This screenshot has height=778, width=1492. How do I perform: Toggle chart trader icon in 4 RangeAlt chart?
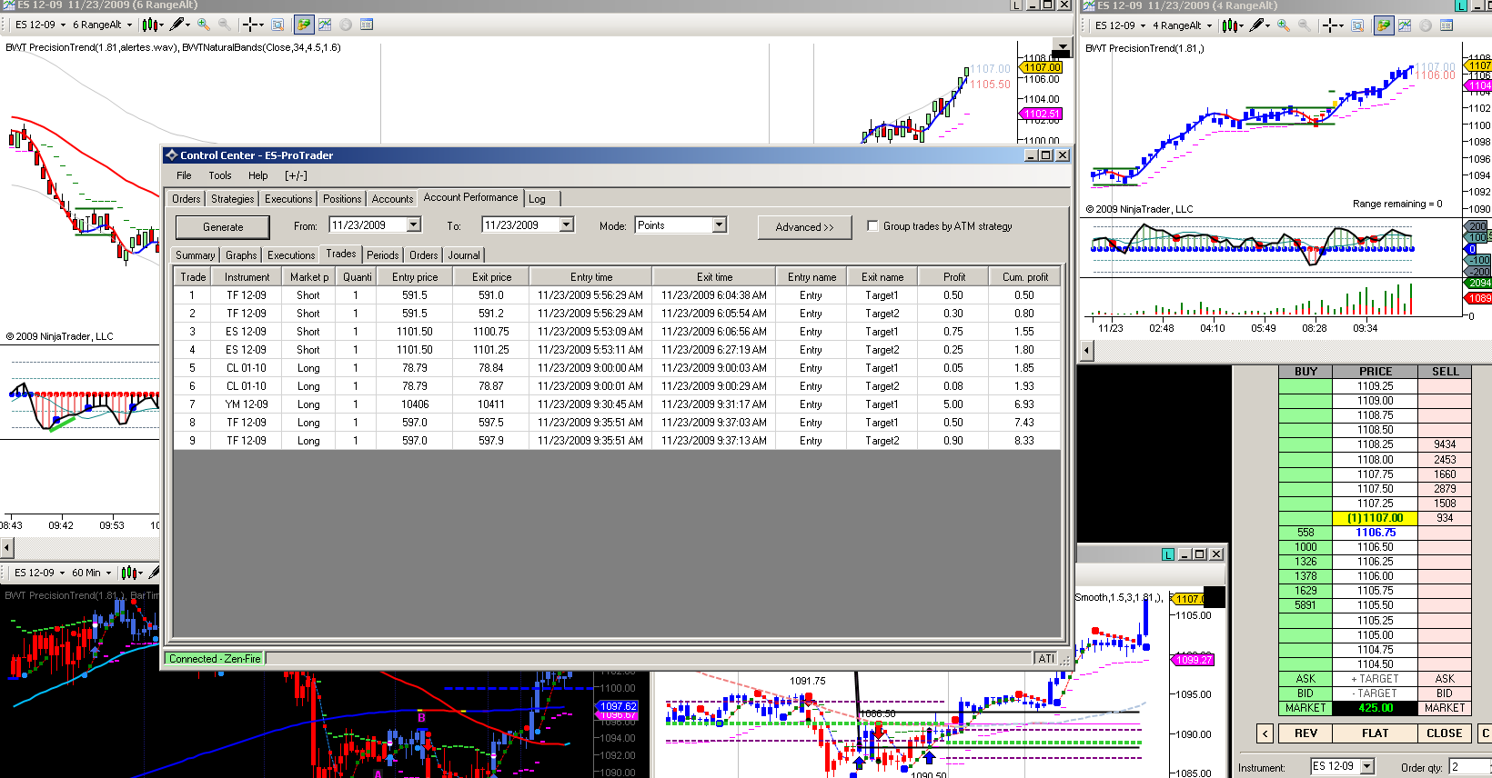[x=1383, y=25]
